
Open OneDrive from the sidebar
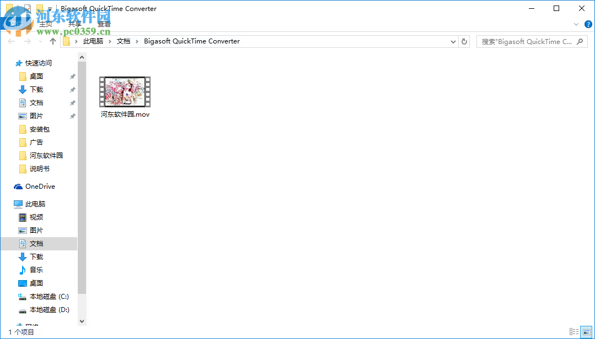(41, 186)
